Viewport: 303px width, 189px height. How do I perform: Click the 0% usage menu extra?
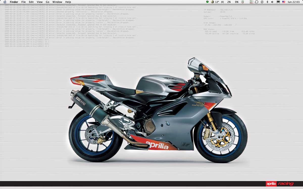point(237,2)
